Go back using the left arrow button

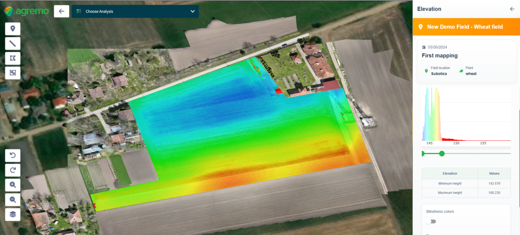61,11
